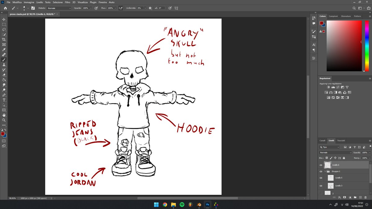Collapse the Gruppo 1 group
Image resolution: width=372 pixels, height=209 pixels.
click(325, 171)
